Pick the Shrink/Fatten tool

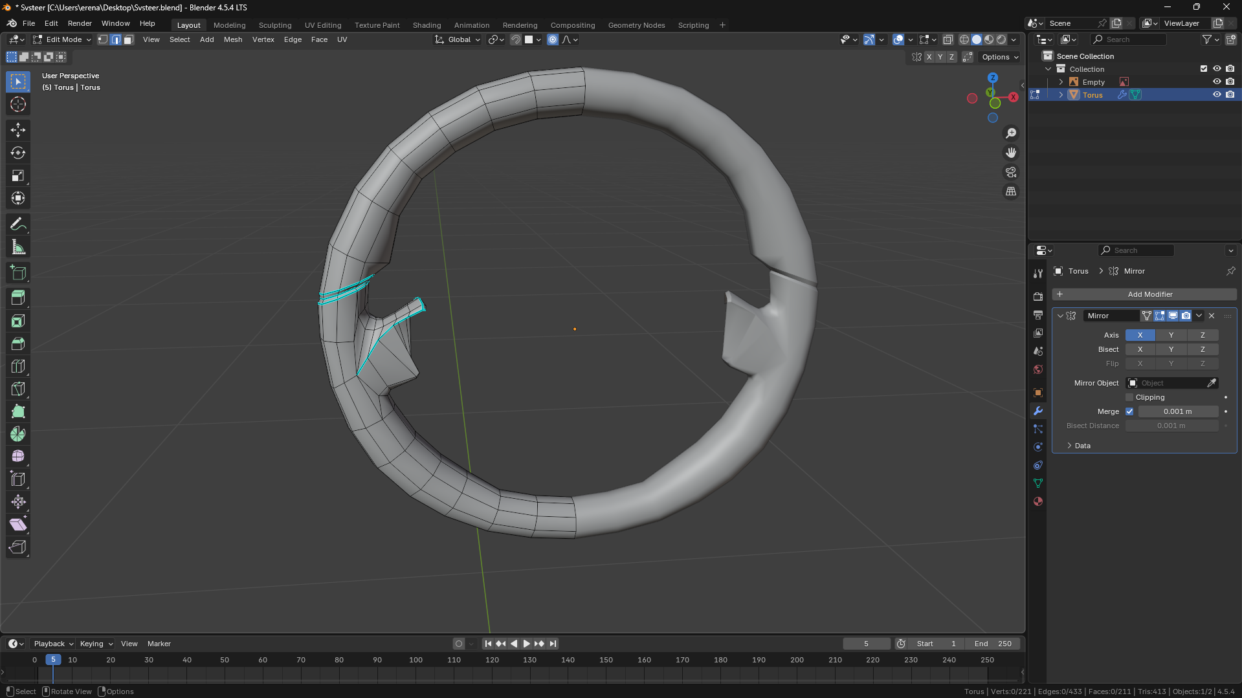(18, 502)
